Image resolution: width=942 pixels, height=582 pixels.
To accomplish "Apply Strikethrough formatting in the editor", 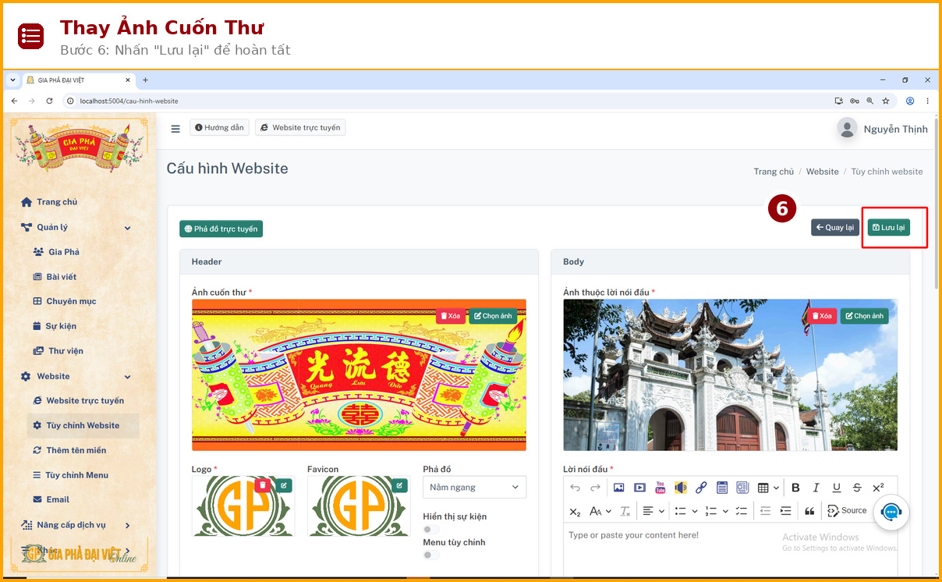I will 857,488.
